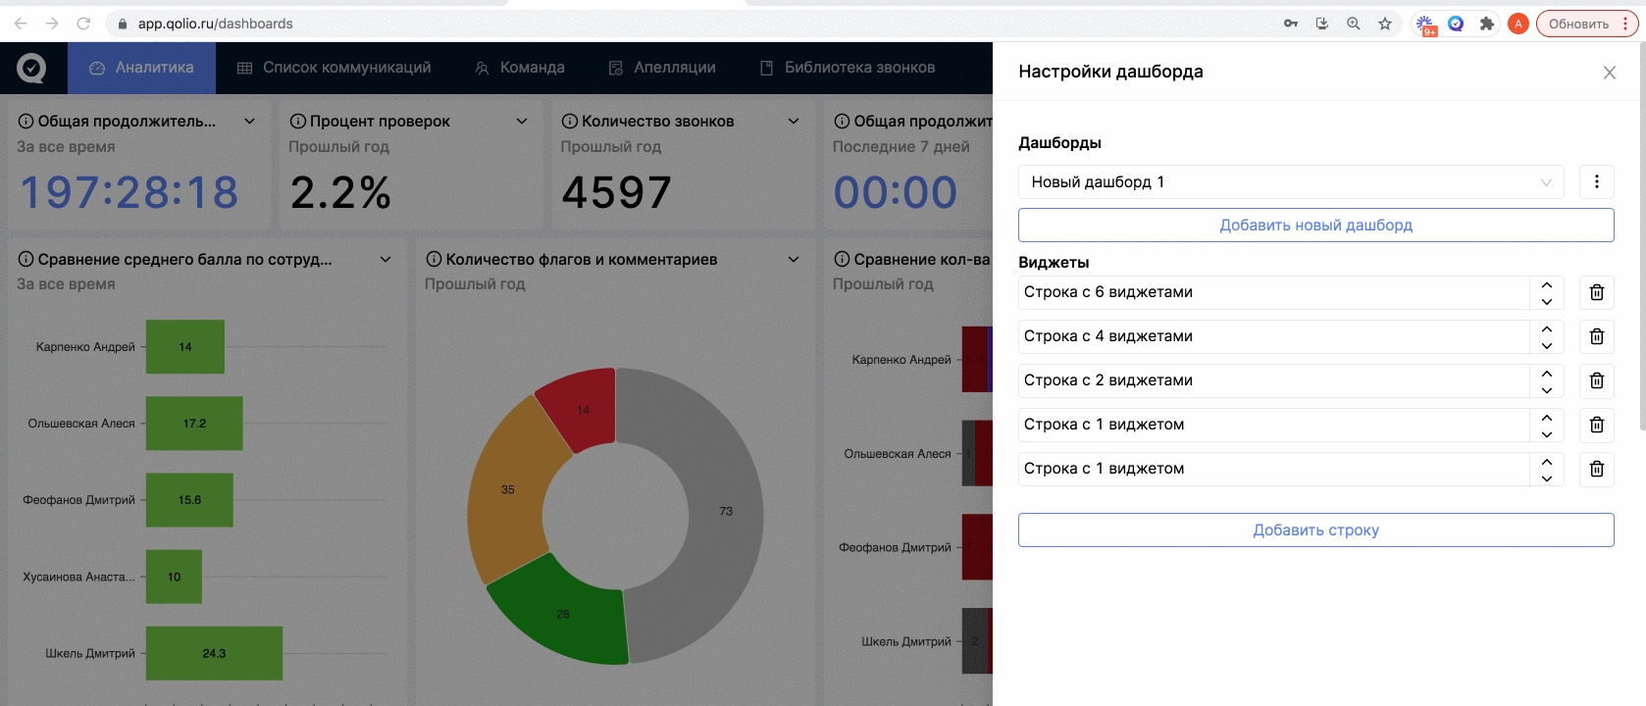This screenshot has height=706, width=1646.
Task: Expand 'Процент проверок' widget options chevron
Action: 522,122
